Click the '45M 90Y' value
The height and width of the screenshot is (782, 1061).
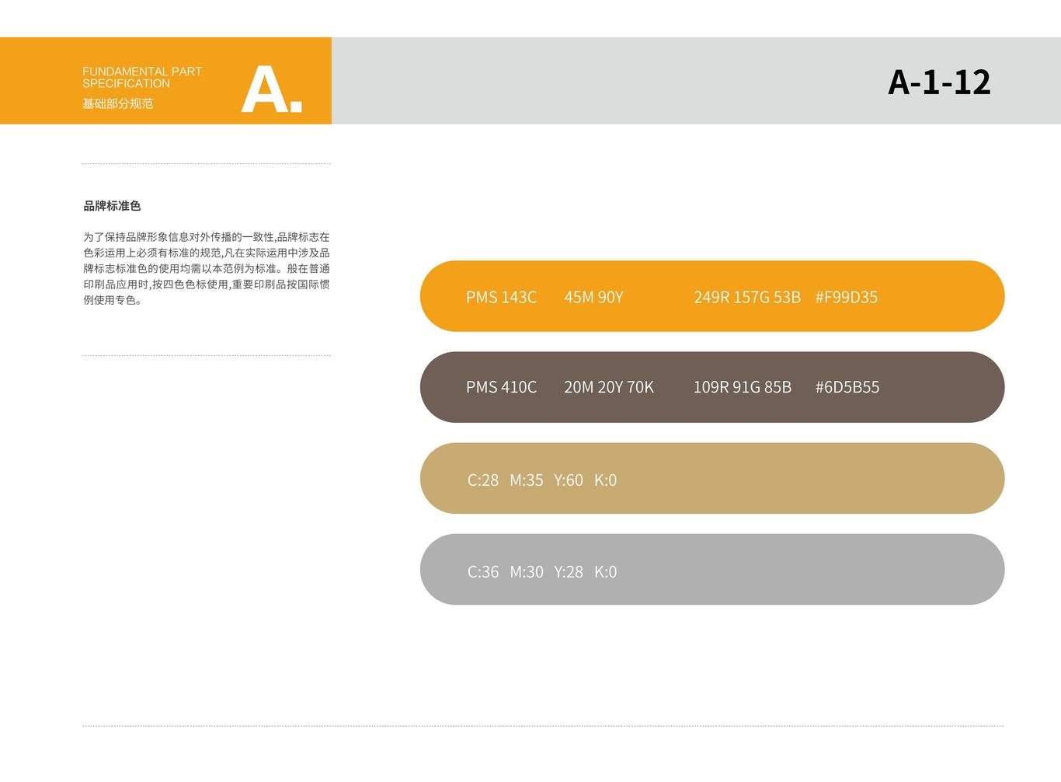click(593, 297)
